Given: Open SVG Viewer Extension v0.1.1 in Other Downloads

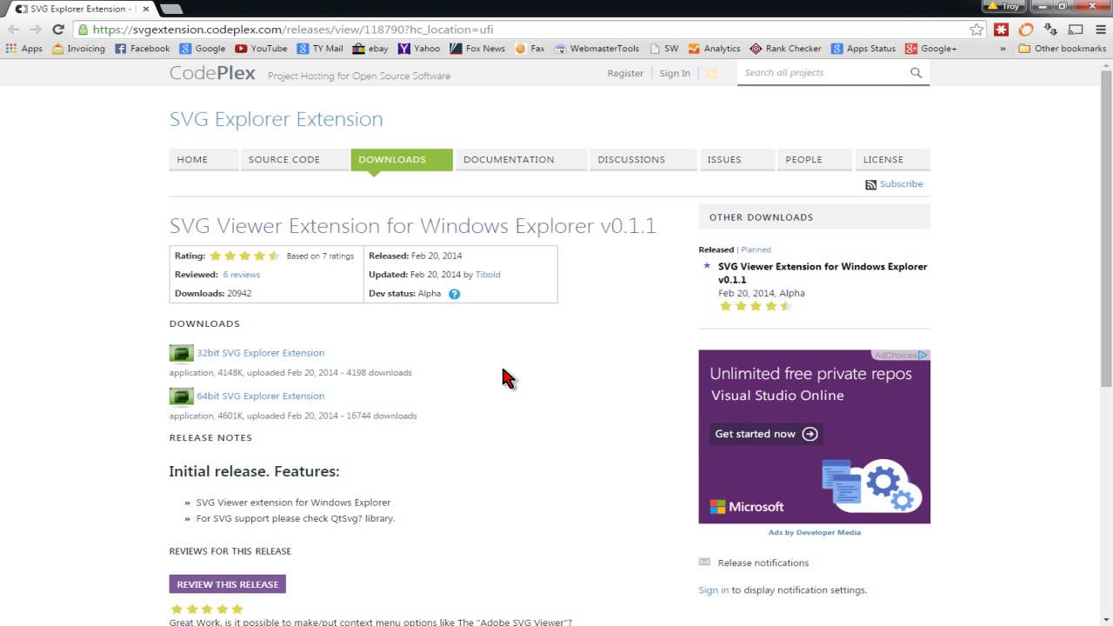Looking at the screenshot, I should click(823, 273).
